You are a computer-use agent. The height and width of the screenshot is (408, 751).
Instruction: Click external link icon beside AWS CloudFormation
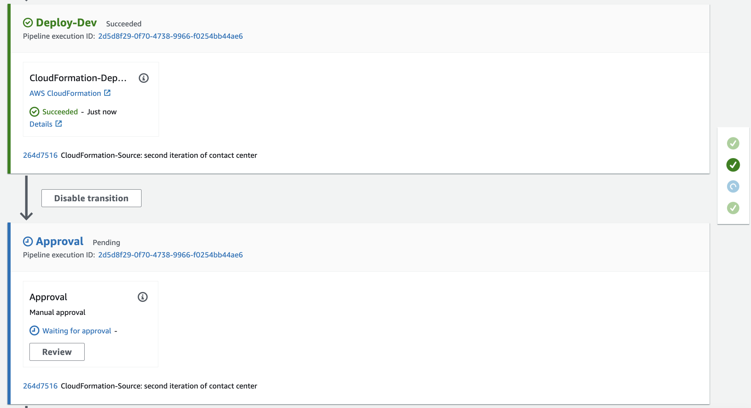coord(107,93)
